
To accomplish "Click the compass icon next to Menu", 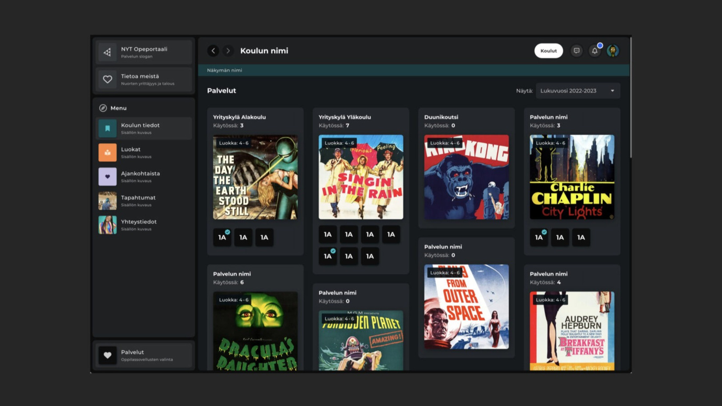I will pos(103,108).
